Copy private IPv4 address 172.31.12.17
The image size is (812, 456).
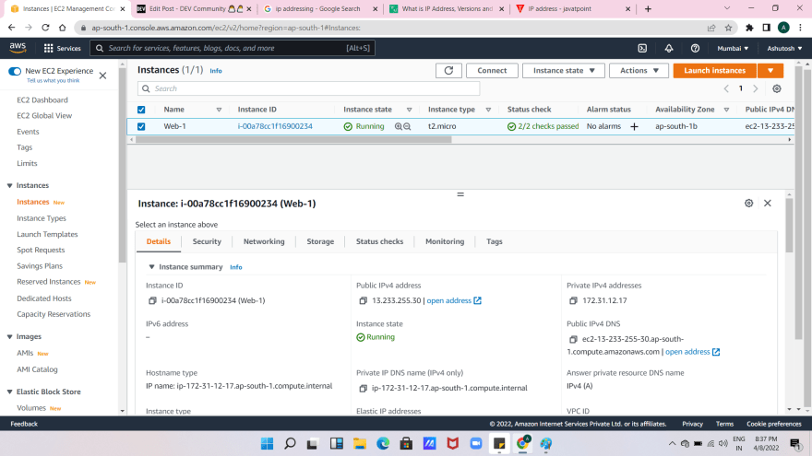pyautogui.click(x=573, y=300)
